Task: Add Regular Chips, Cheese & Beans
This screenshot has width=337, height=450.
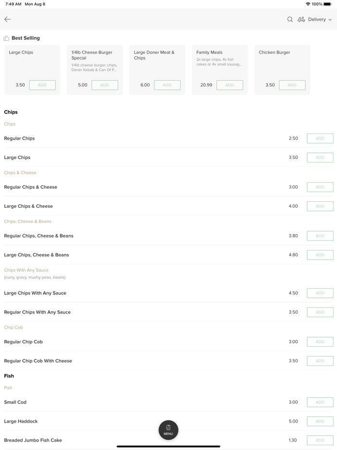Action: click(x=320, y=236)
